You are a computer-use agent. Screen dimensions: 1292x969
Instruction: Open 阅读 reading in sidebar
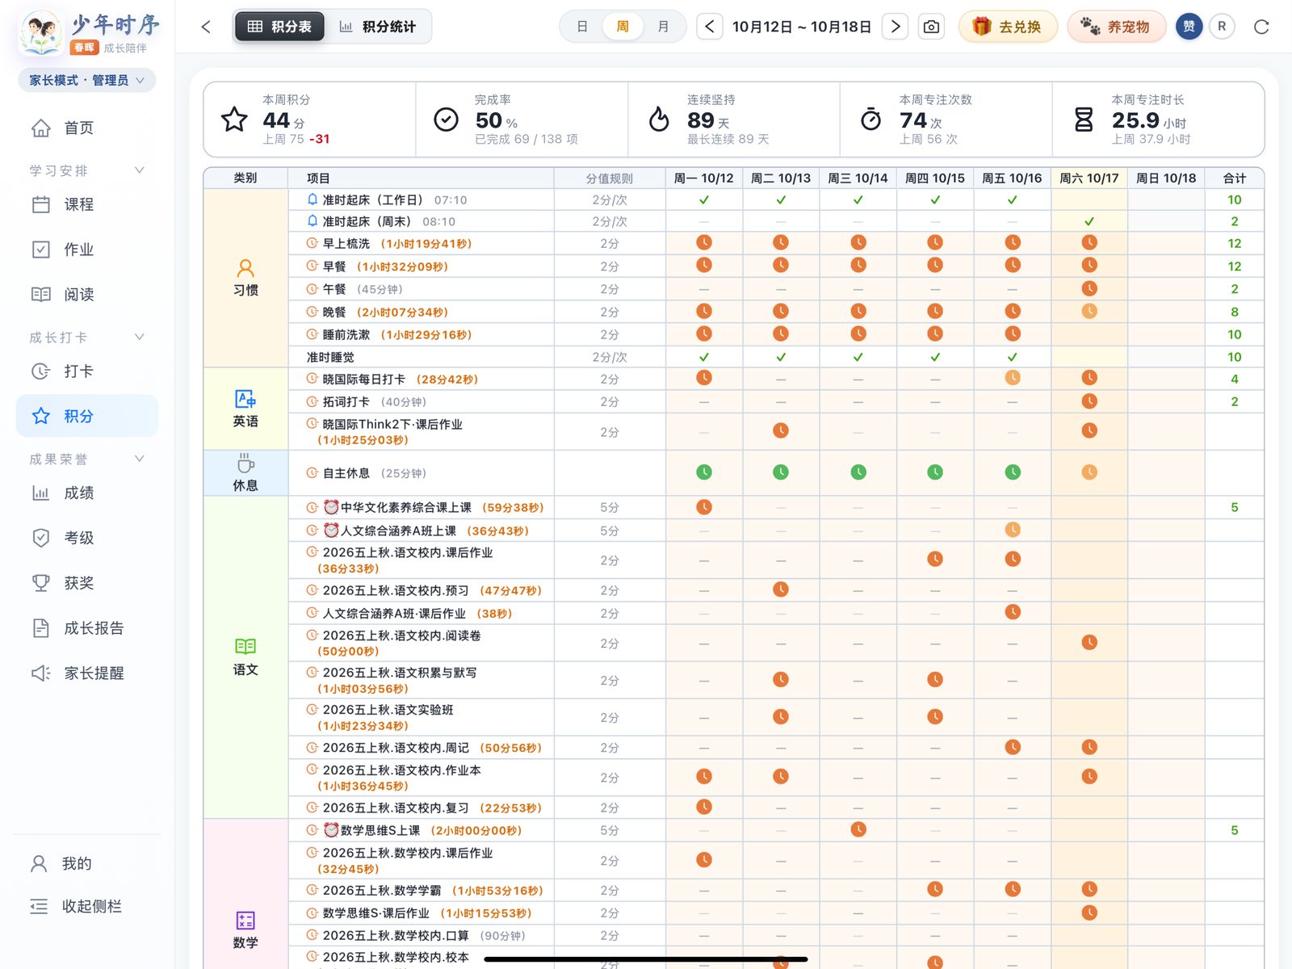(x=86, y=295)
